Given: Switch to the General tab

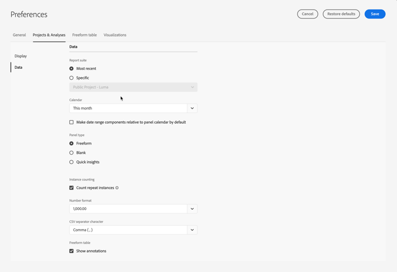Looking at the screenshot, I should coord(19,35).
